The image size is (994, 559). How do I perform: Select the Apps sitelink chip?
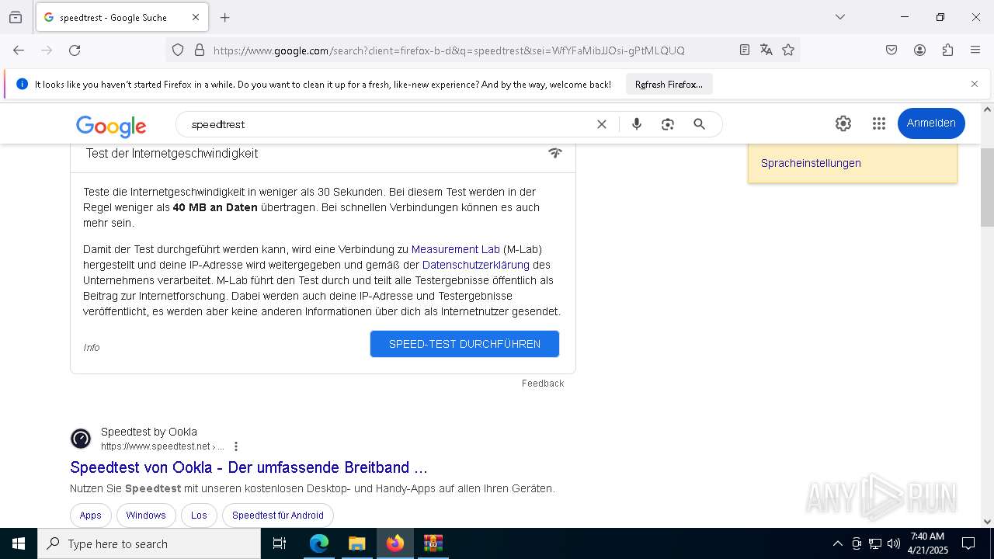90,516
